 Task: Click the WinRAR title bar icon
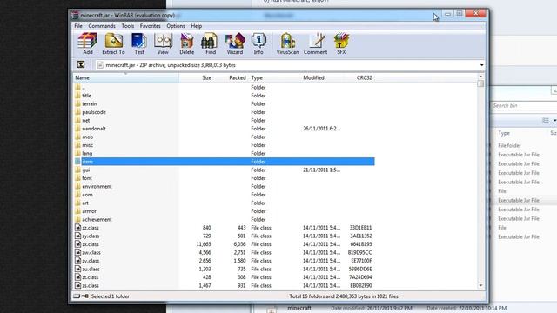[75, 16]
